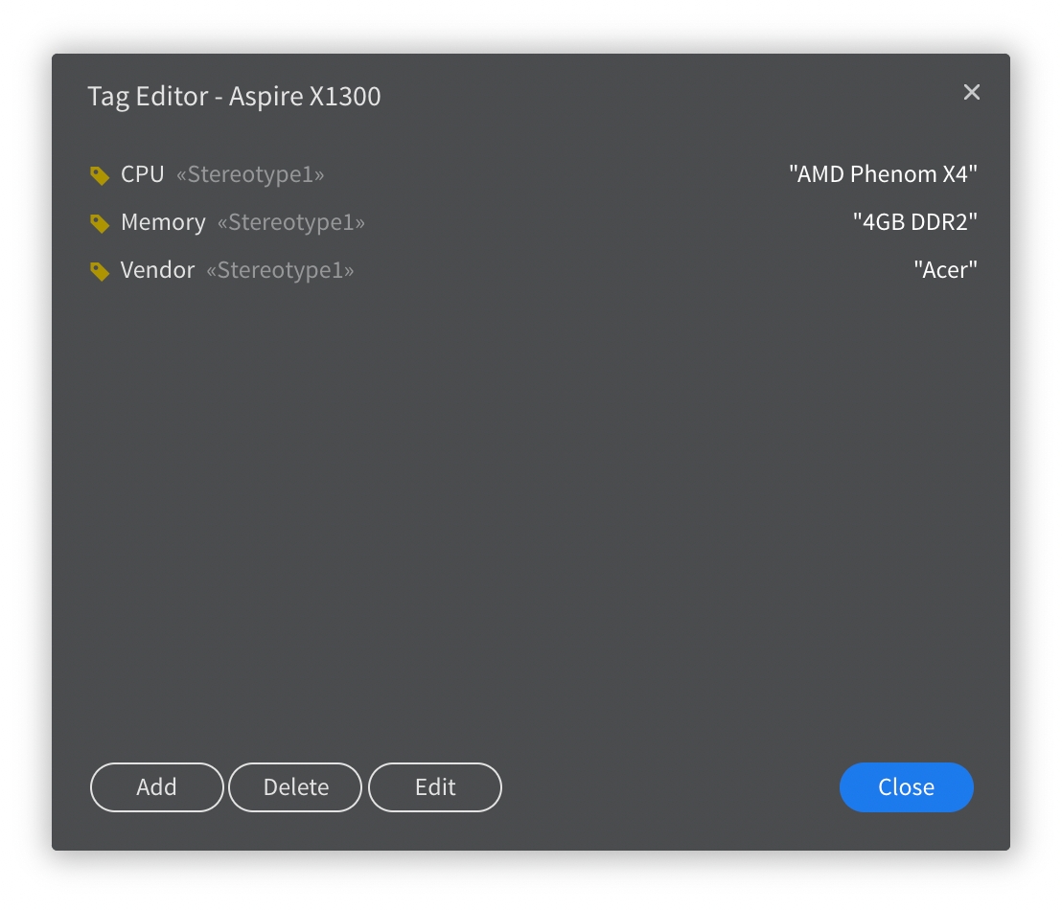Click the Stereotype1 label on the CPU row
The image size is (1062, 910).
[250, 174]
